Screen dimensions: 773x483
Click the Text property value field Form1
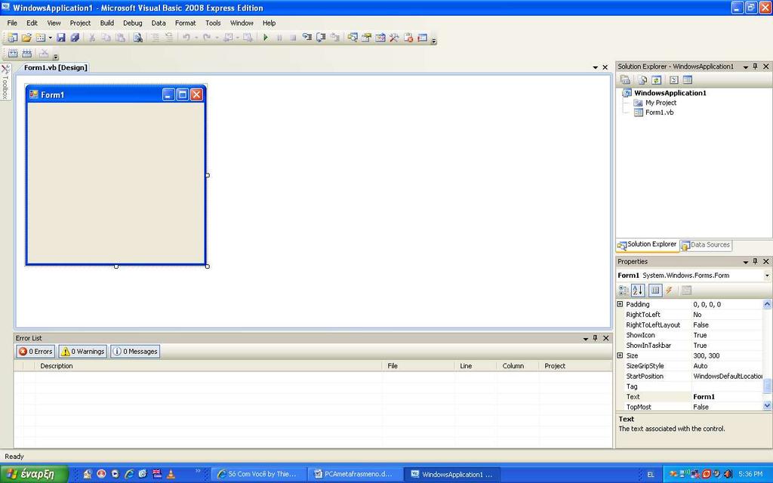pos(727,397)
